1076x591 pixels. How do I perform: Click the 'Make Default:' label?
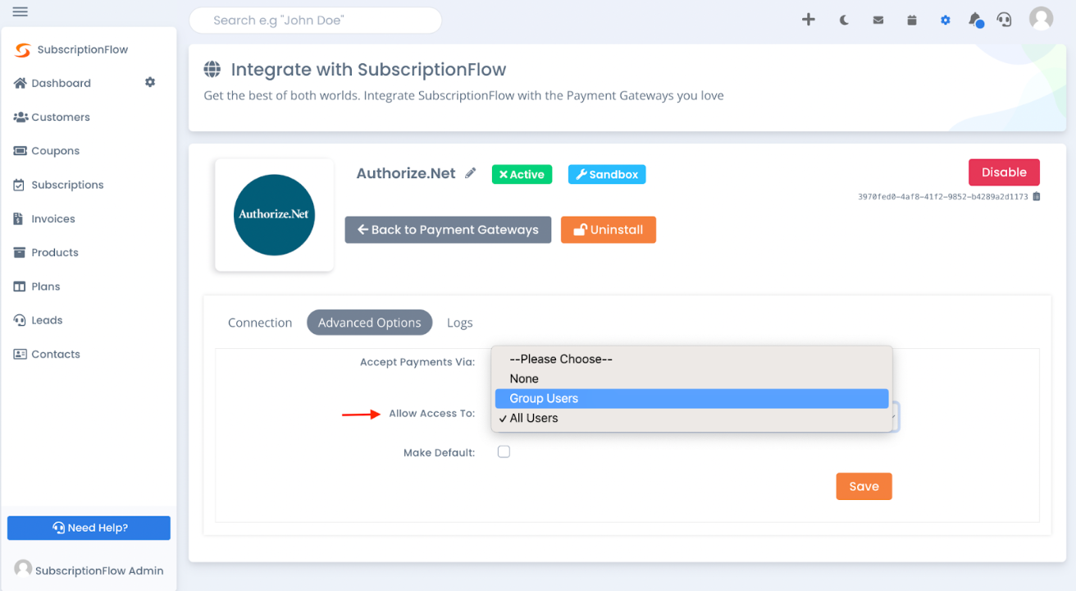[x=440, y=453]
